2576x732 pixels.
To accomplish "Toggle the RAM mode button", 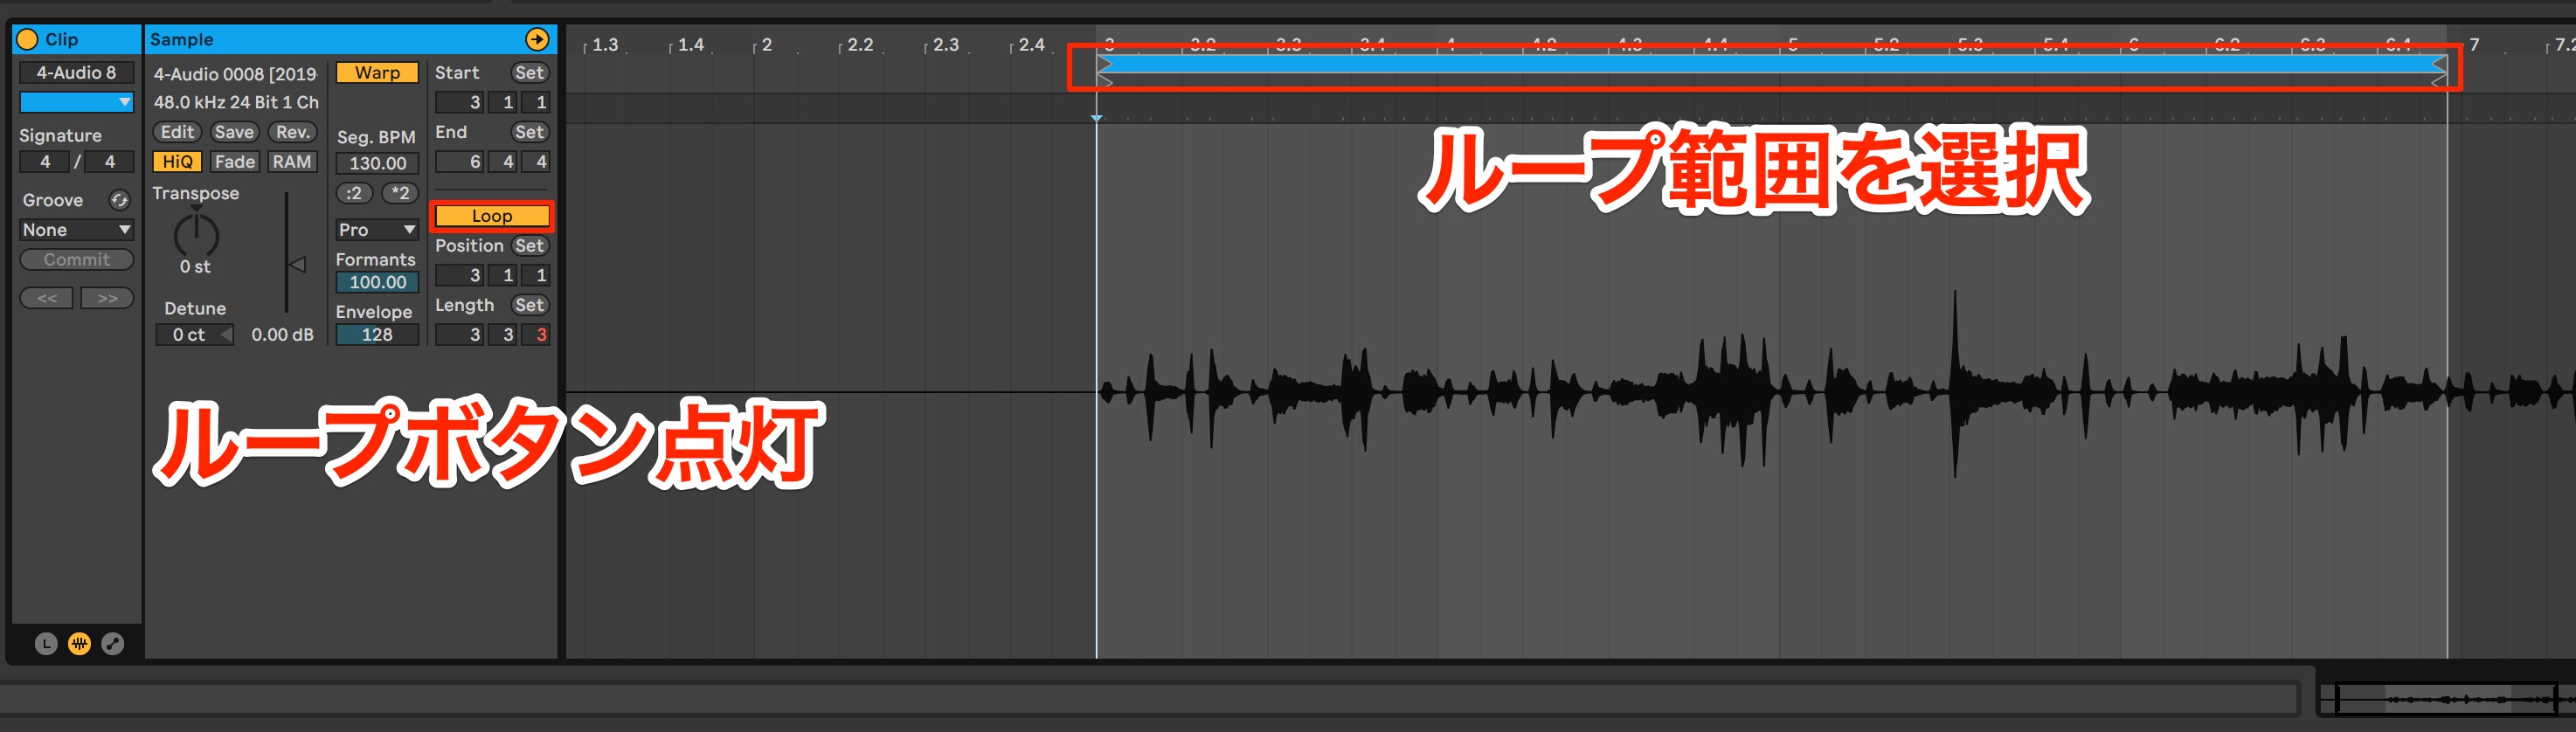I will pyautogui.click(x=292, y=162).
